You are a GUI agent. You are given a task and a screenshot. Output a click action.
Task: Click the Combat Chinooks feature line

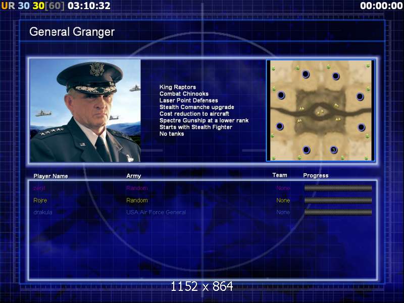pyautogui.click(x=184, y=94)
